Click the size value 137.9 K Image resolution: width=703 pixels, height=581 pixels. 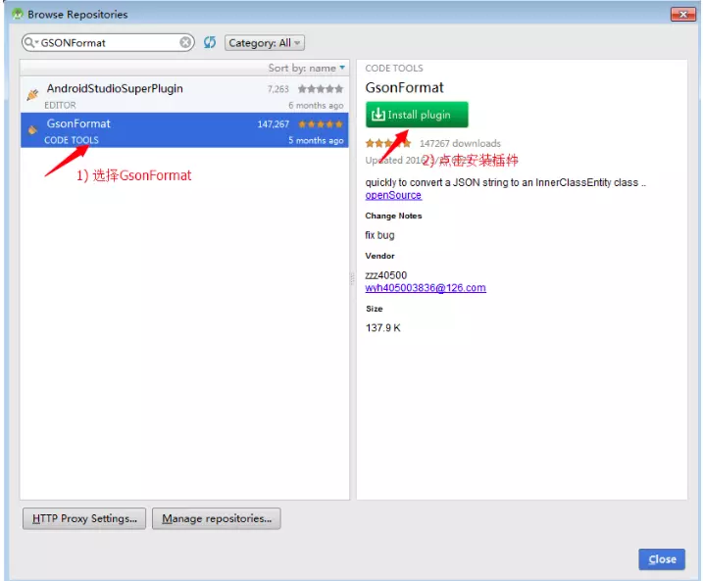click(383, 328)
